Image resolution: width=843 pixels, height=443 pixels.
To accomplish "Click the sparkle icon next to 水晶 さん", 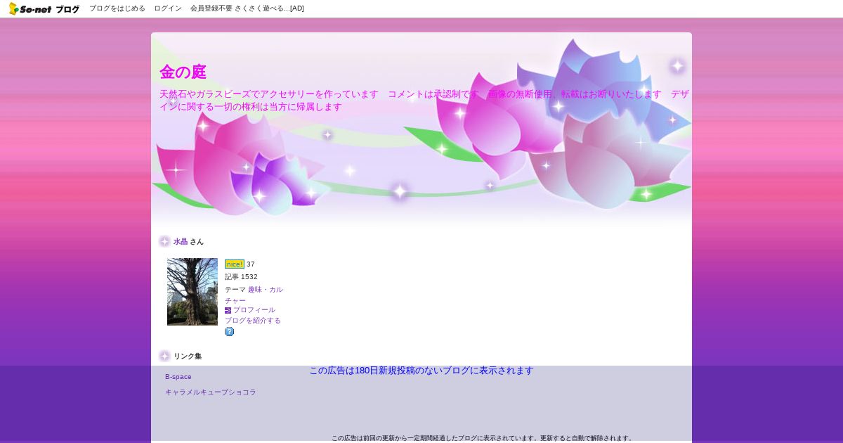I will pyautogui.click(x=164, y=241).
